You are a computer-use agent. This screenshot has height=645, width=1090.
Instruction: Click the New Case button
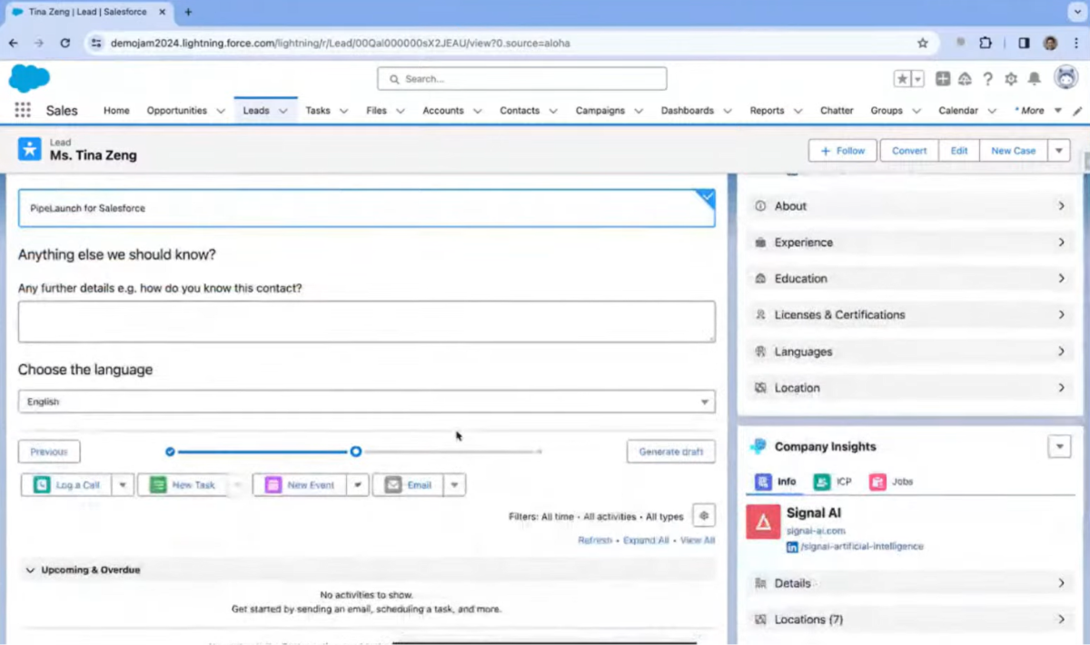point(1014,151)
